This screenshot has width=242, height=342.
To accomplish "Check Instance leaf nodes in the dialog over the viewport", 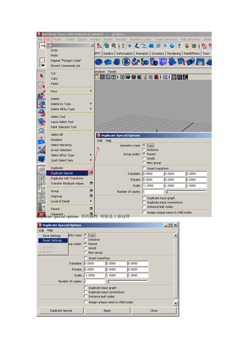I will (x=144, y=207).
